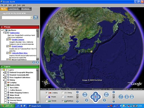Click the zoom in plus button
Image resolution: width=144 pixels, height=108 pixels.
77,92
